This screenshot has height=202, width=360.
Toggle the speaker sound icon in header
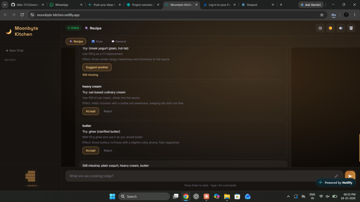coord(341,28)
